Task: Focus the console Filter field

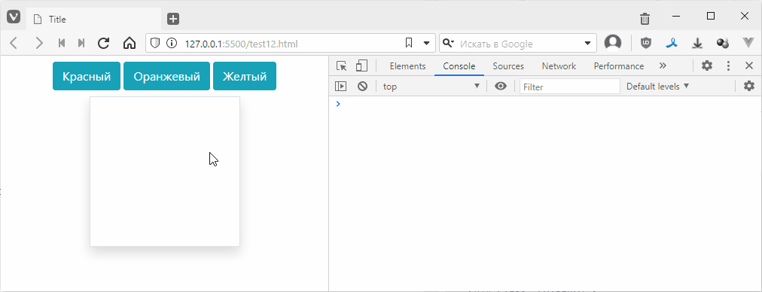Action: tap(569, 87)
